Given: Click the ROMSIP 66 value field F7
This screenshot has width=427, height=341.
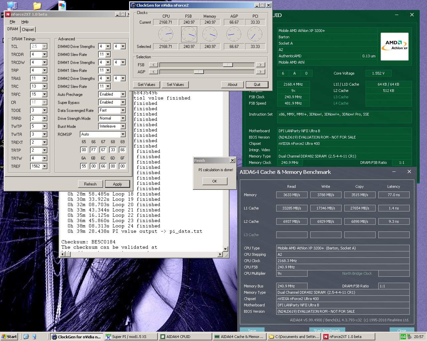Looking at the screenshot, I should point(93,150).
